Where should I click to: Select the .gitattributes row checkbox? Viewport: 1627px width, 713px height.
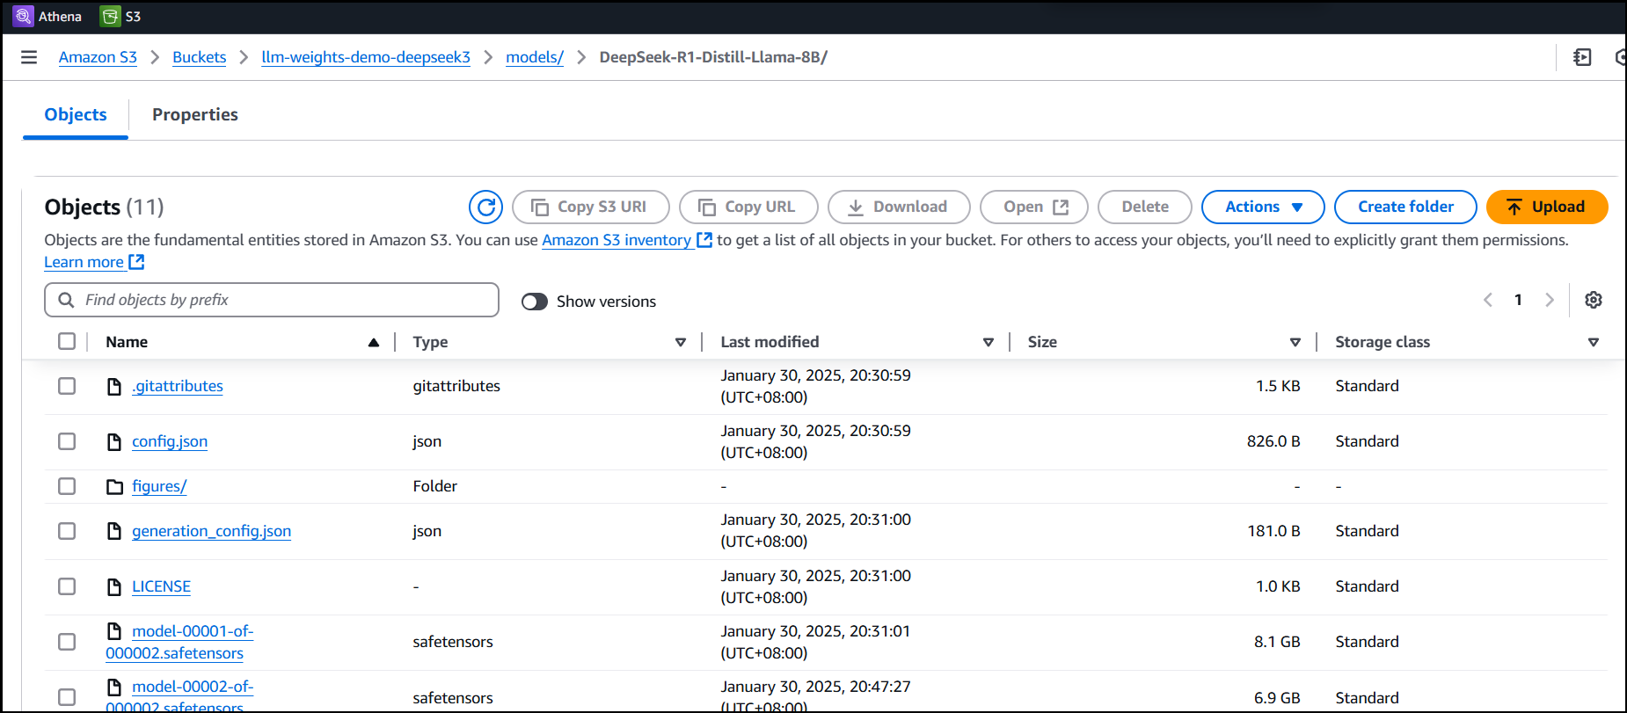click(67, 386)
